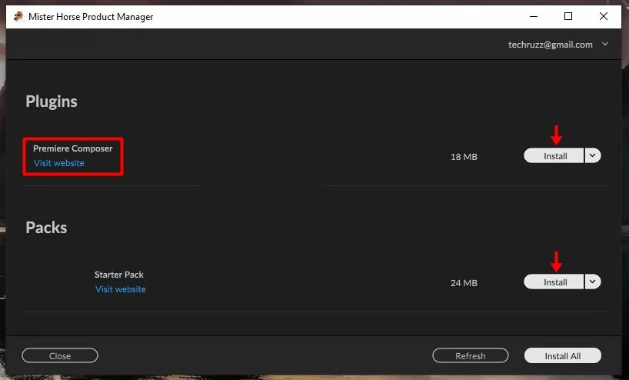Click the Mister Horse Product Manager title
This screenshot has height=380, width=629.
tap(91, 17)
